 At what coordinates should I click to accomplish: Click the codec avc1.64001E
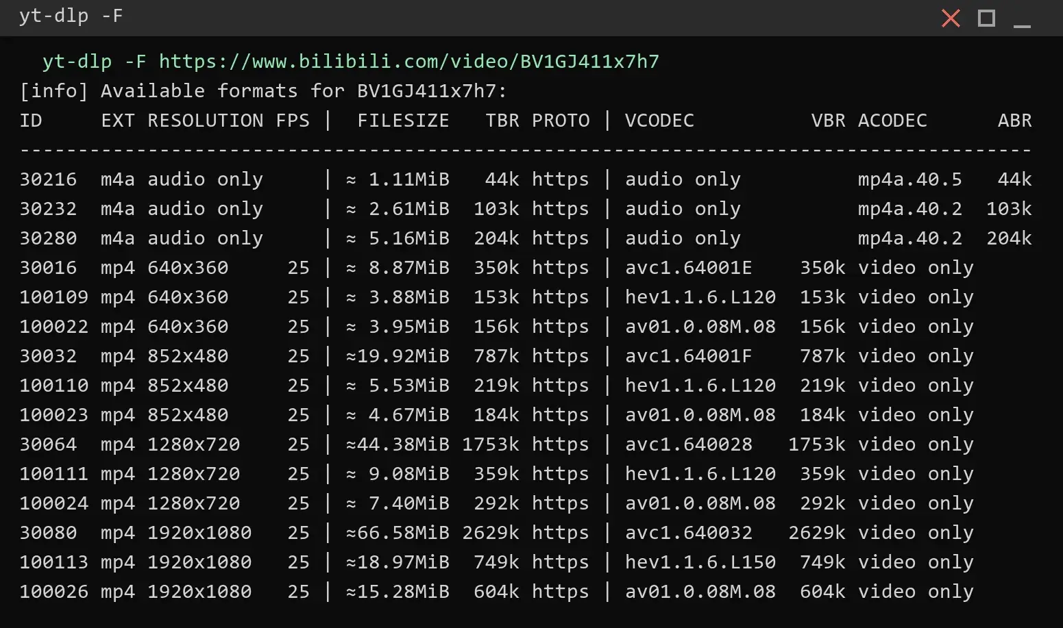click(688, 268)
